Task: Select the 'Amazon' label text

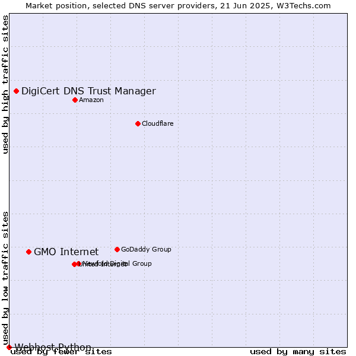Action: tap(91, 100)
